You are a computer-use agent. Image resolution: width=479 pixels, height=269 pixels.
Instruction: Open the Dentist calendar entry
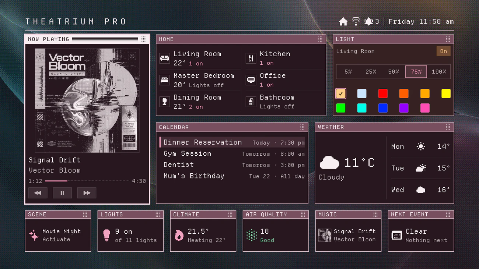coord(232,165)
